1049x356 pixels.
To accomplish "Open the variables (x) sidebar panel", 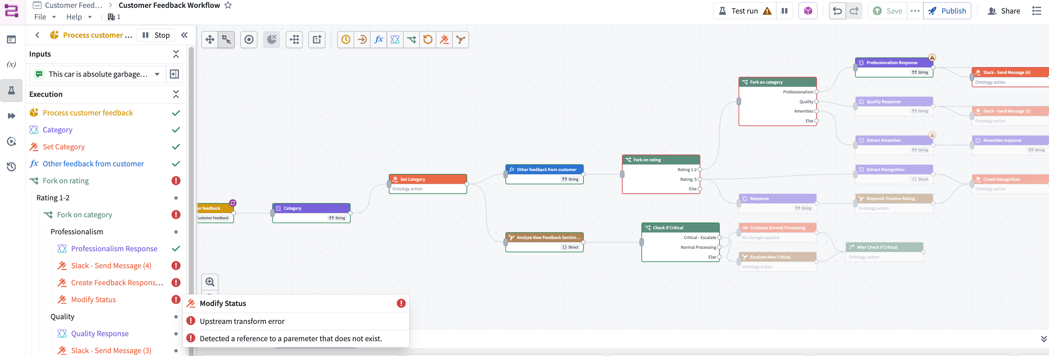I will [11, 64].
